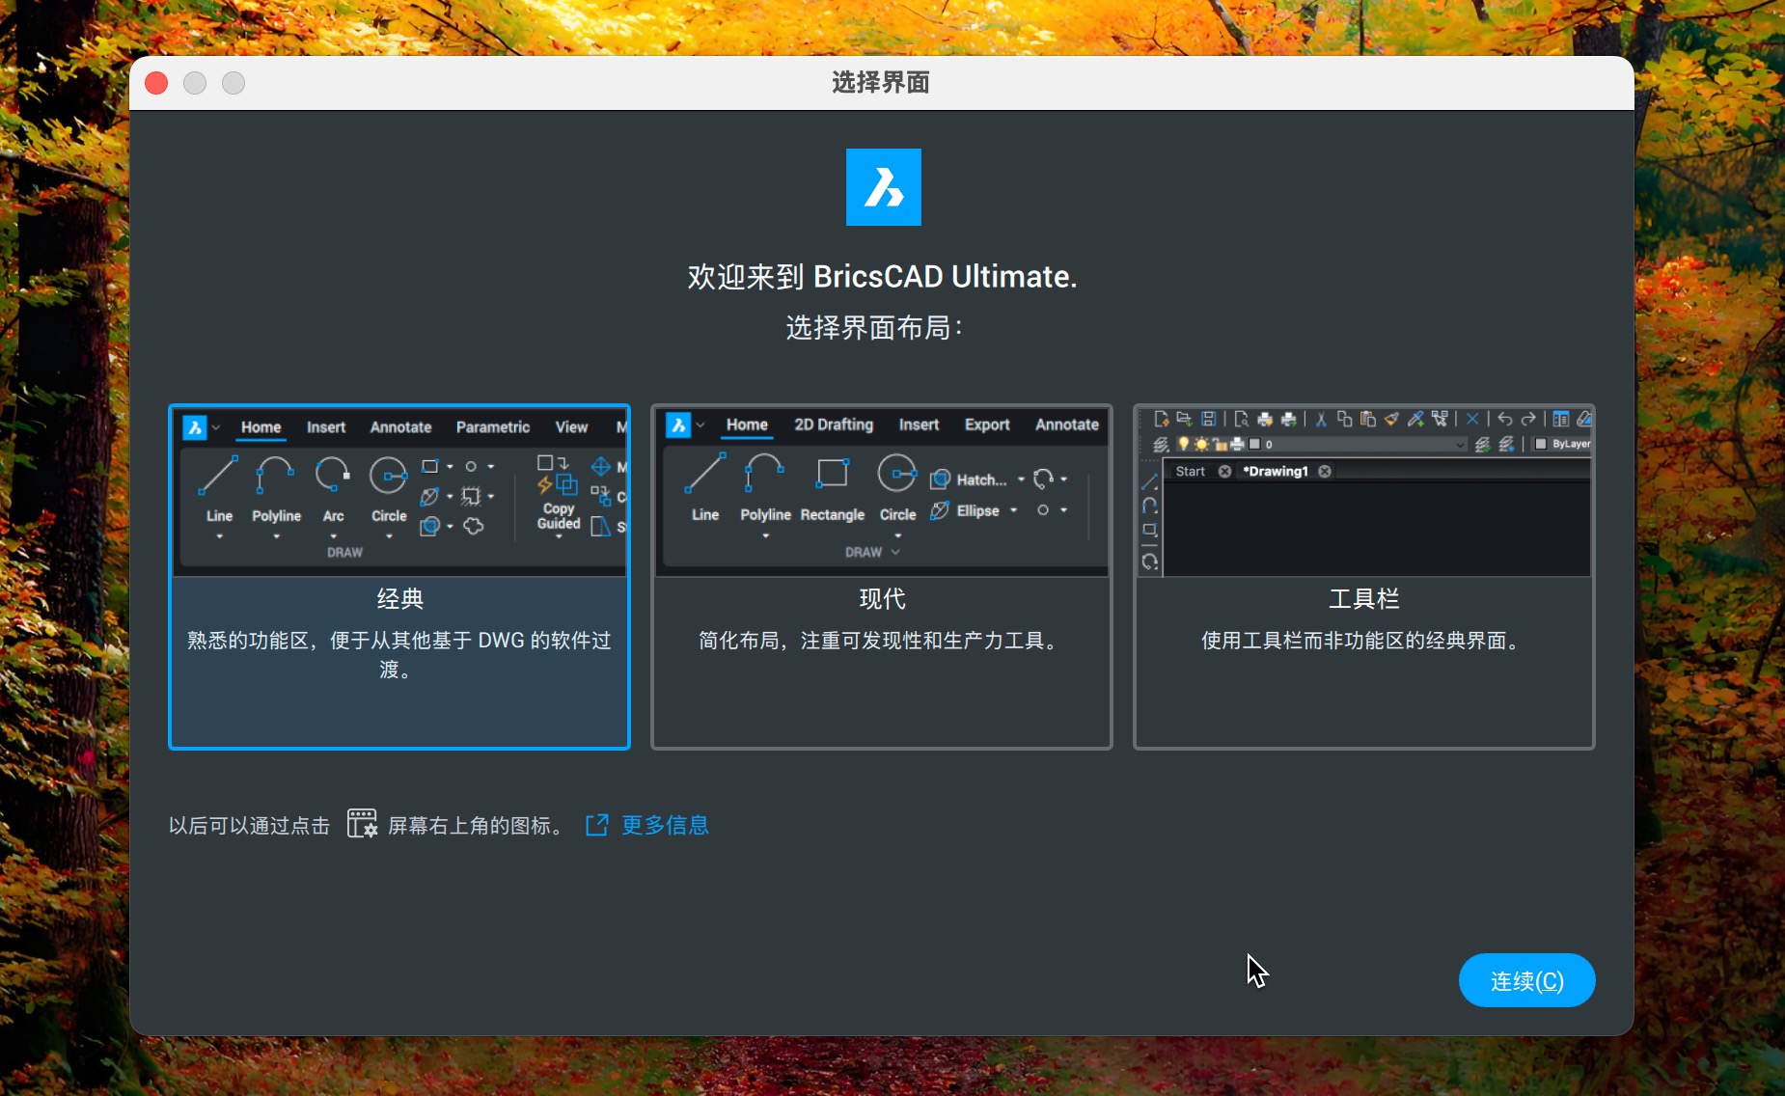Click the 选择界面布局: subtitle text
The height and width of the screenshot is (1096, 1785).
[874, 328]
